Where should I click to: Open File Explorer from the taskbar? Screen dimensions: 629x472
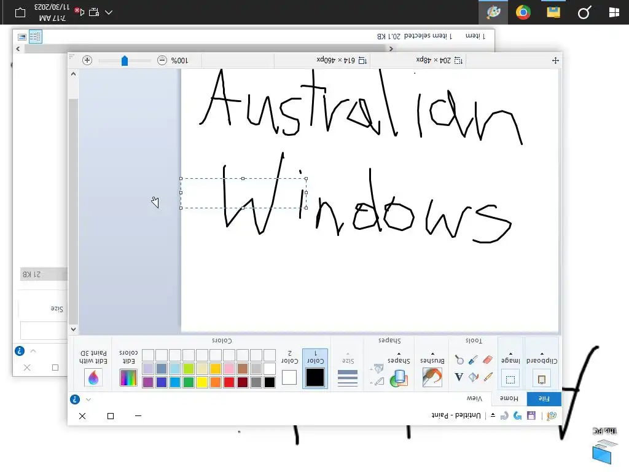[553, 12]
